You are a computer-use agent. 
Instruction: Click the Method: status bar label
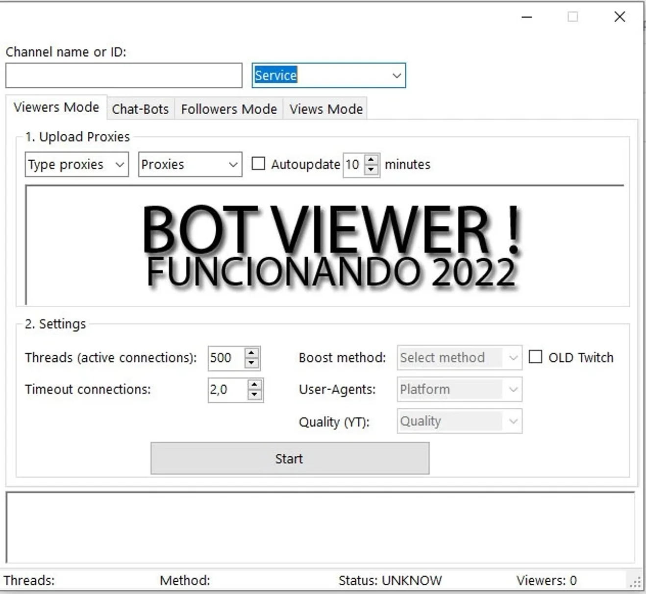[185, 581]
